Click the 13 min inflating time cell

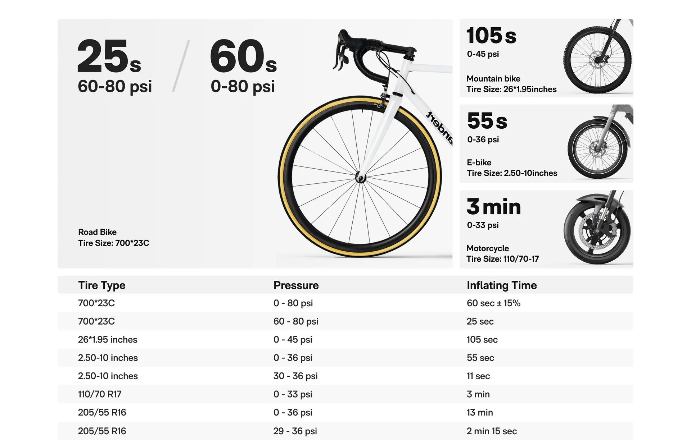tap(480, 413)
